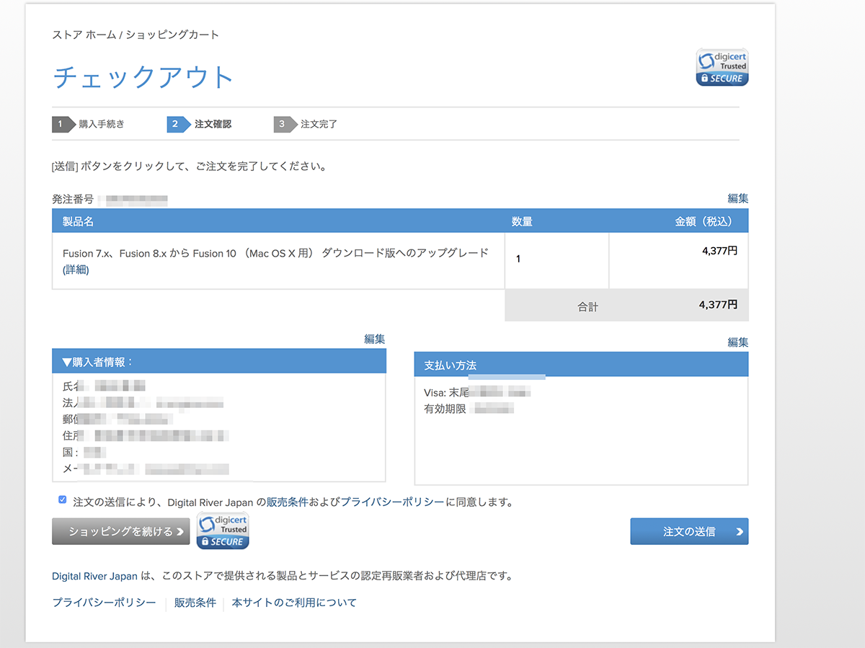Click the 支払い方法 panel header

coord(581,365)
